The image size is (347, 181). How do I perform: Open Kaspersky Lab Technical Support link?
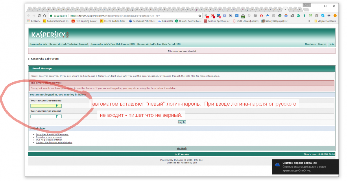coord(69,44)
